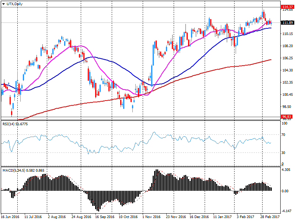Screen dimensions: 295x221
Task: Click the RSI 30 level axis label
Action: click(284, 152)
